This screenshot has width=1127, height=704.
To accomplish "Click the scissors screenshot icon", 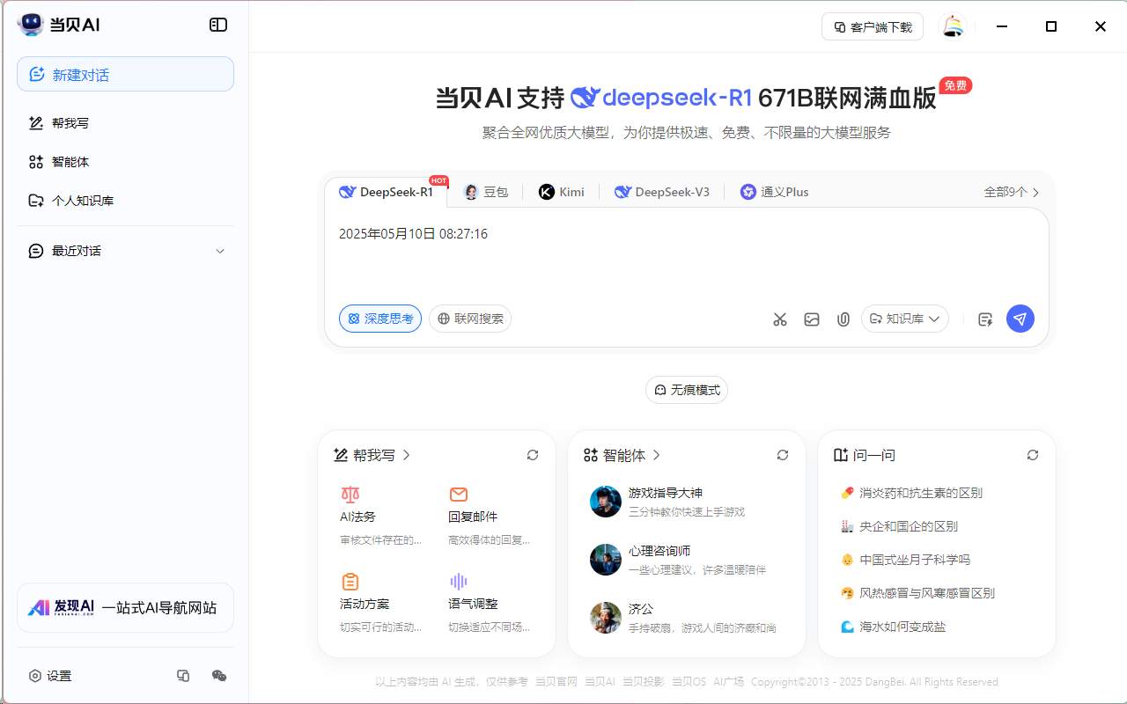I will click(779, 319).
